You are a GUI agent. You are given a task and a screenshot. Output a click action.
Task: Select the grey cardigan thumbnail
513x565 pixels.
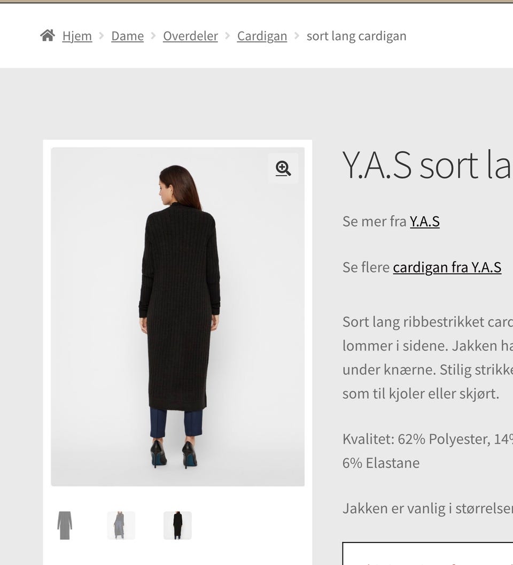65,525
